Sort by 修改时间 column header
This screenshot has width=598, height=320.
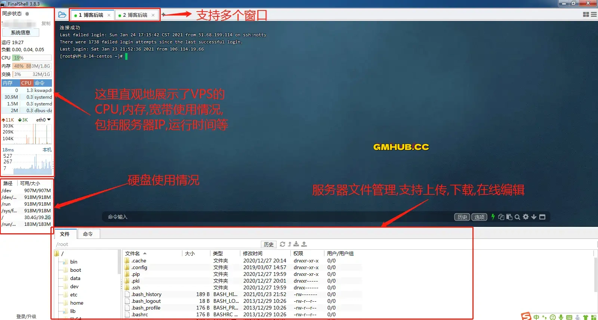pos(266,253)
